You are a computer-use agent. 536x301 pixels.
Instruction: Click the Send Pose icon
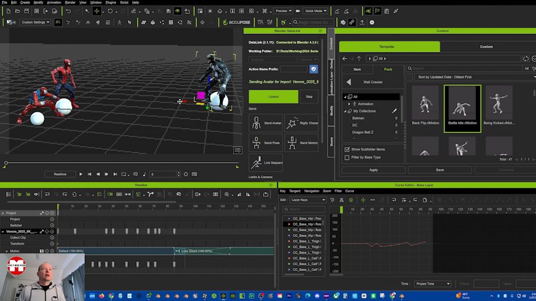point(256,143)
